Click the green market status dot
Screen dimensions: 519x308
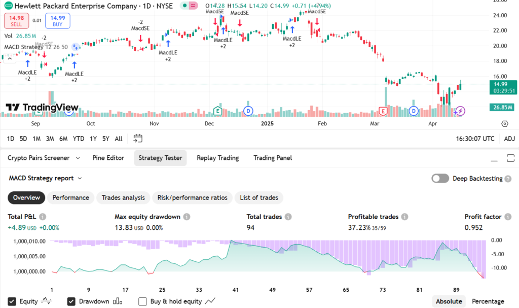click(x=184, y=6)
